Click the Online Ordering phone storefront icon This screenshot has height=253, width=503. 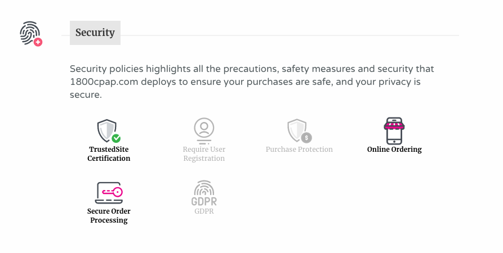click(x=394, y=130)
